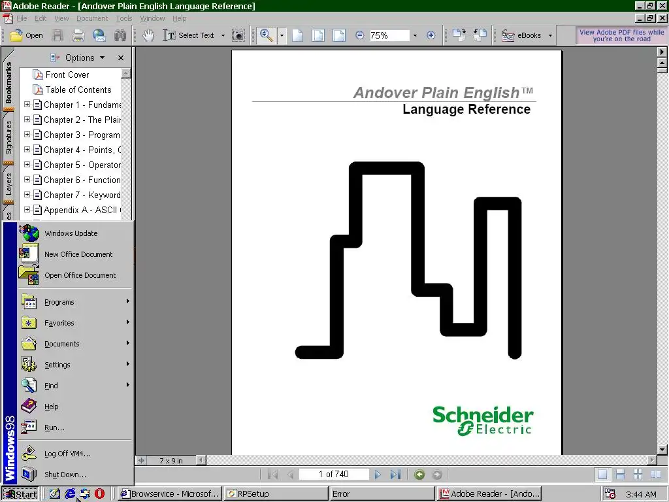
Task: Select the Zoom In magnifier tool
Action: 267,35
